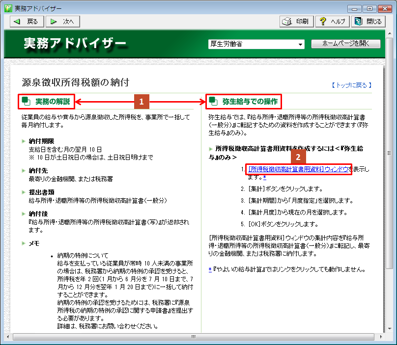Click the horizontal scrollbar thumb

click(x=194, y=337)
